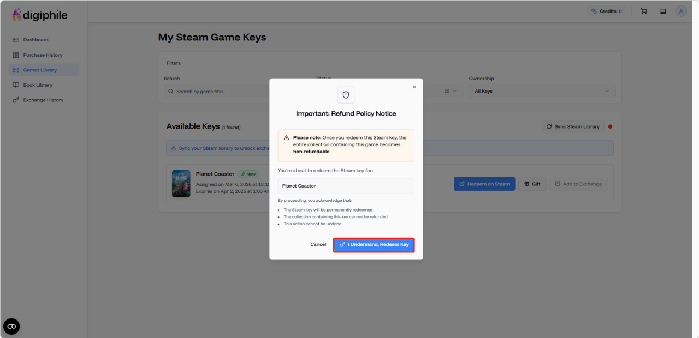Image resolution: width=699 pixels, height=338 pixels.
Task: Click the digiphile logo
Action: pos(40,15)
